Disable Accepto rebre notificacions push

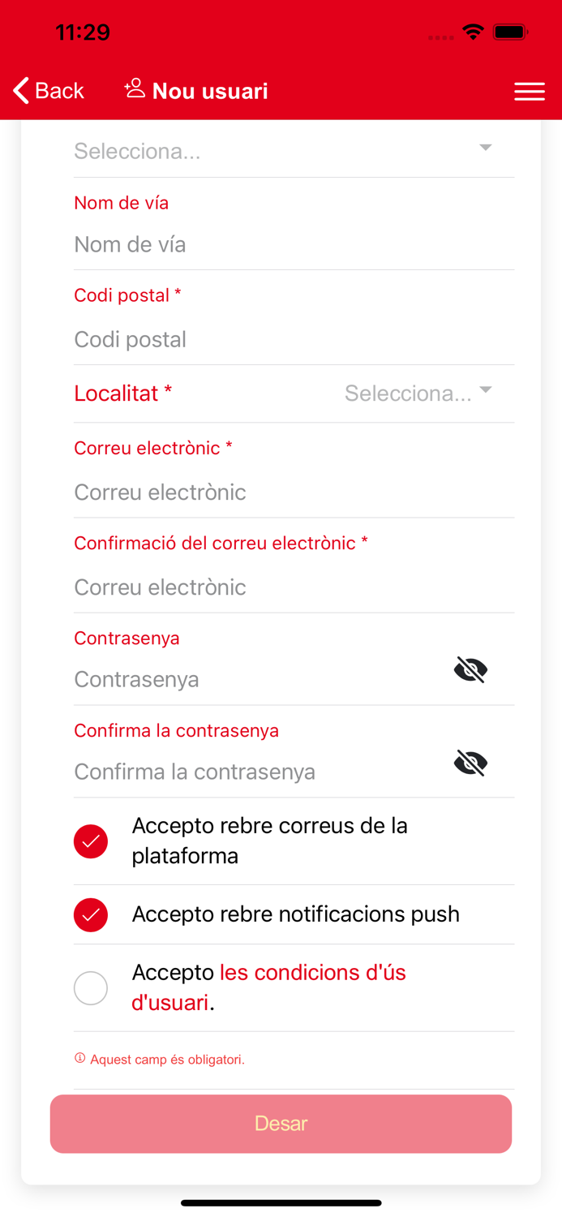[x=90, y=914]
